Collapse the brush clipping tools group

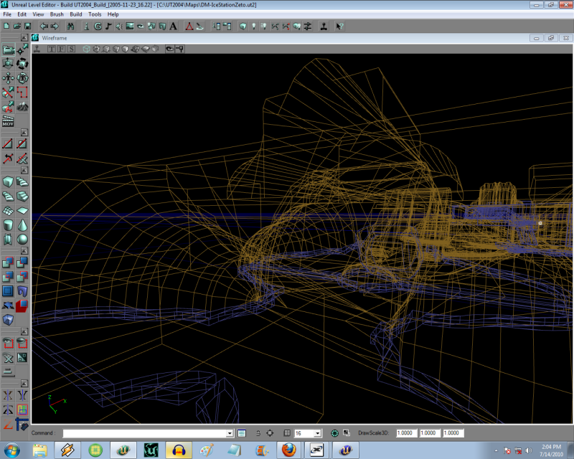(x=24, y=133)
